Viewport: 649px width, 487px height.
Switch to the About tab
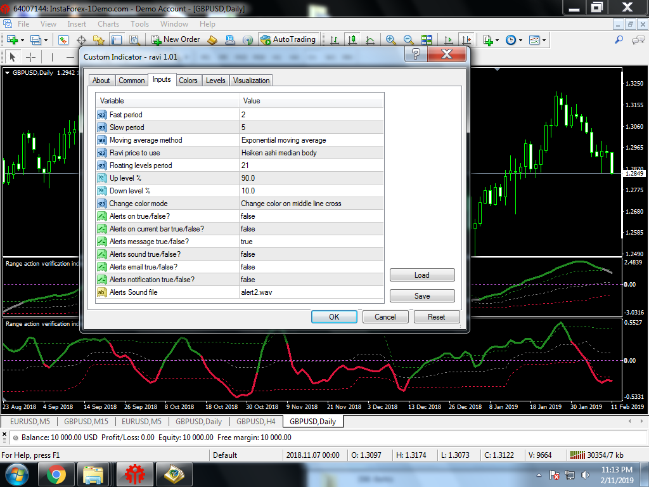(x=101, y=81)
